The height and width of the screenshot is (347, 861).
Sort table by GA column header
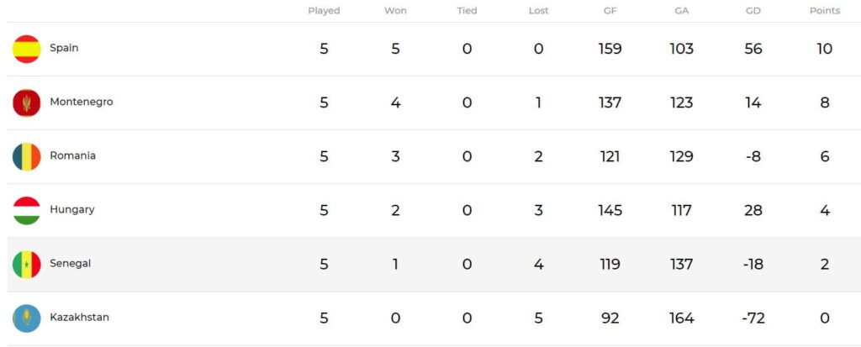tap(682, 11)
